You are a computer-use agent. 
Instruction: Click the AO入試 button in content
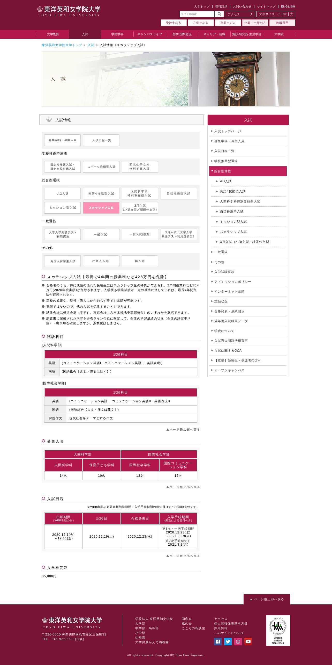tap(62, 193)
